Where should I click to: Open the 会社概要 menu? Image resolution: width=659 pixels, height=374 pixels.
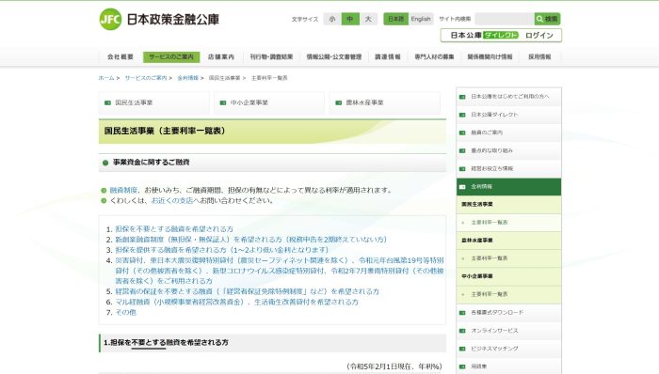[x=121, y=57]
